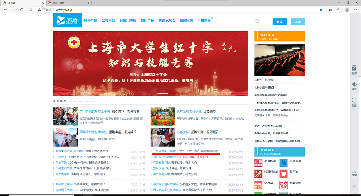Image resolution: width=361 pixels, height=196 pixels.
Task: Open 广州工商学院 传承体育精神 link
Action: (x=83, y=169)
